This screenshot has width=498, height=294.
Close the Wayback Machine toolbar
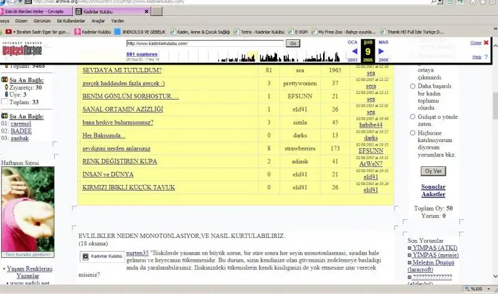tap(476, 43)
